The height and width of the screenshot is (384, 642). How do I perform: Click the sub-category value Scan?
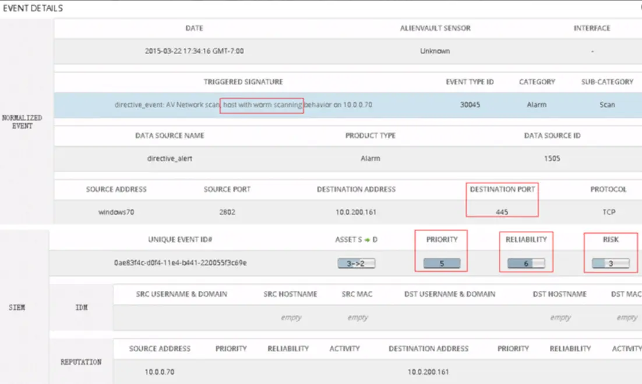[x=607, y=105]
